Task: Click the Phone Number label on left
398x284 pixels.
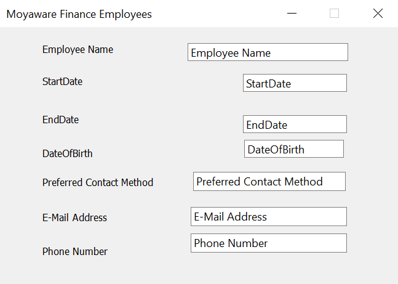Action: 74,251
